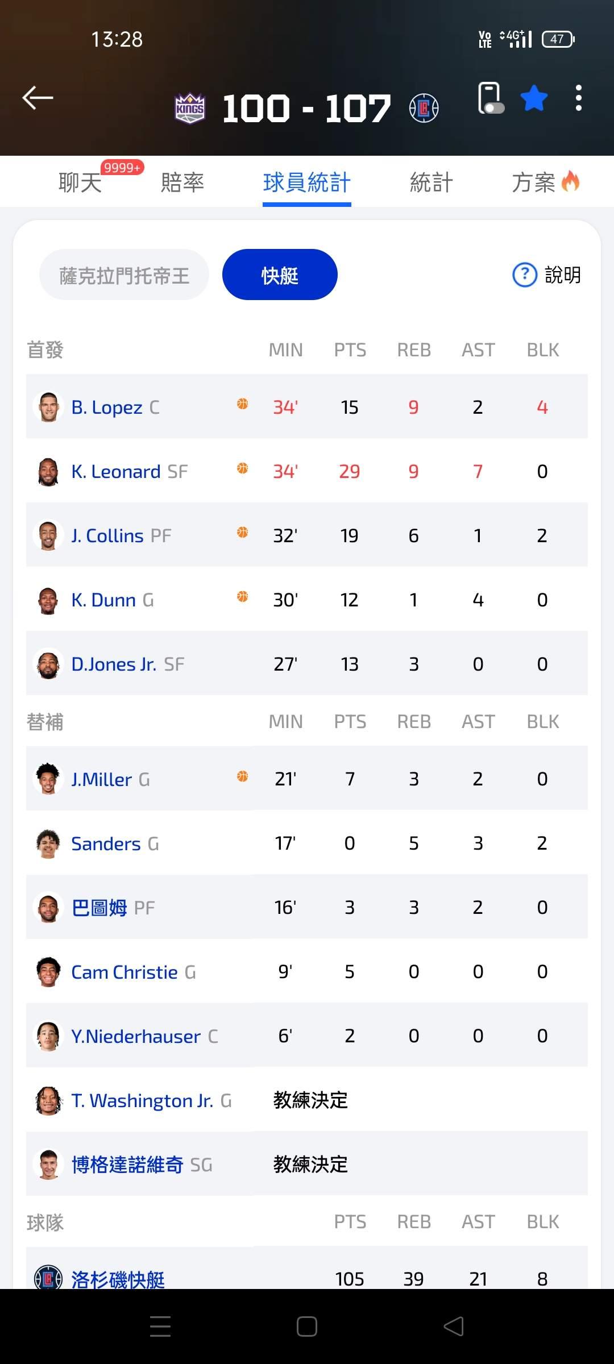Select the 薩克拉門托帝王 team toggle
Image resolution: width=614 pixels, height=1364 pixels.
124,275
